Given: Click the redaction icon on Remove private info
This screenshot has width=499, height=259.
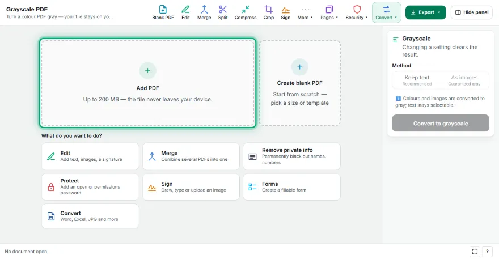Looking at the screenshot, I should (x=253, y=156).
